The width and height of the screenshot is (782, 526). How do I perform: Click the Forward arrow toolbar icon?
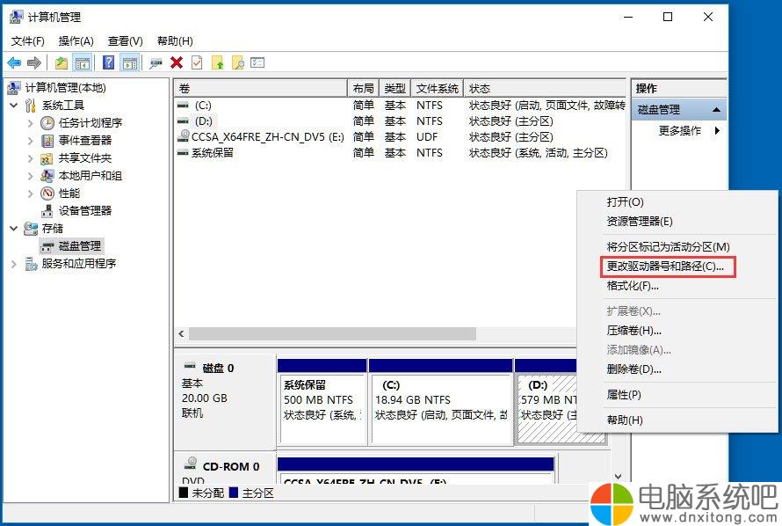[34, 62]
